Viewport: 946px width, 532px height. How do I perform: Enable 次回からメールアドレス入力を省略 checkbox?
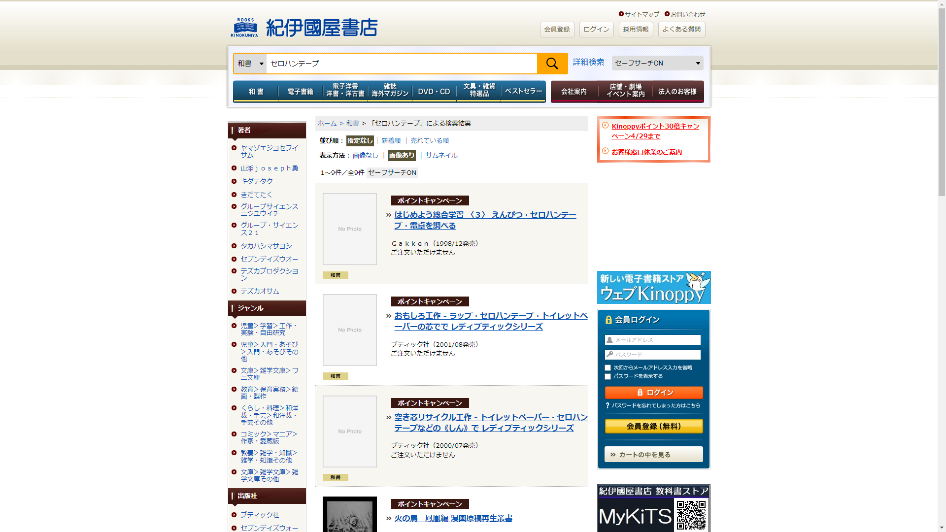pos(608,368)
